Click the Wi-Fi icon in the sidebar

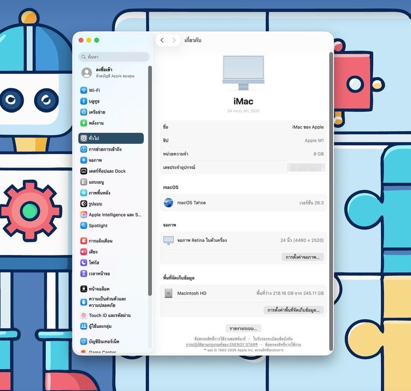84,90
